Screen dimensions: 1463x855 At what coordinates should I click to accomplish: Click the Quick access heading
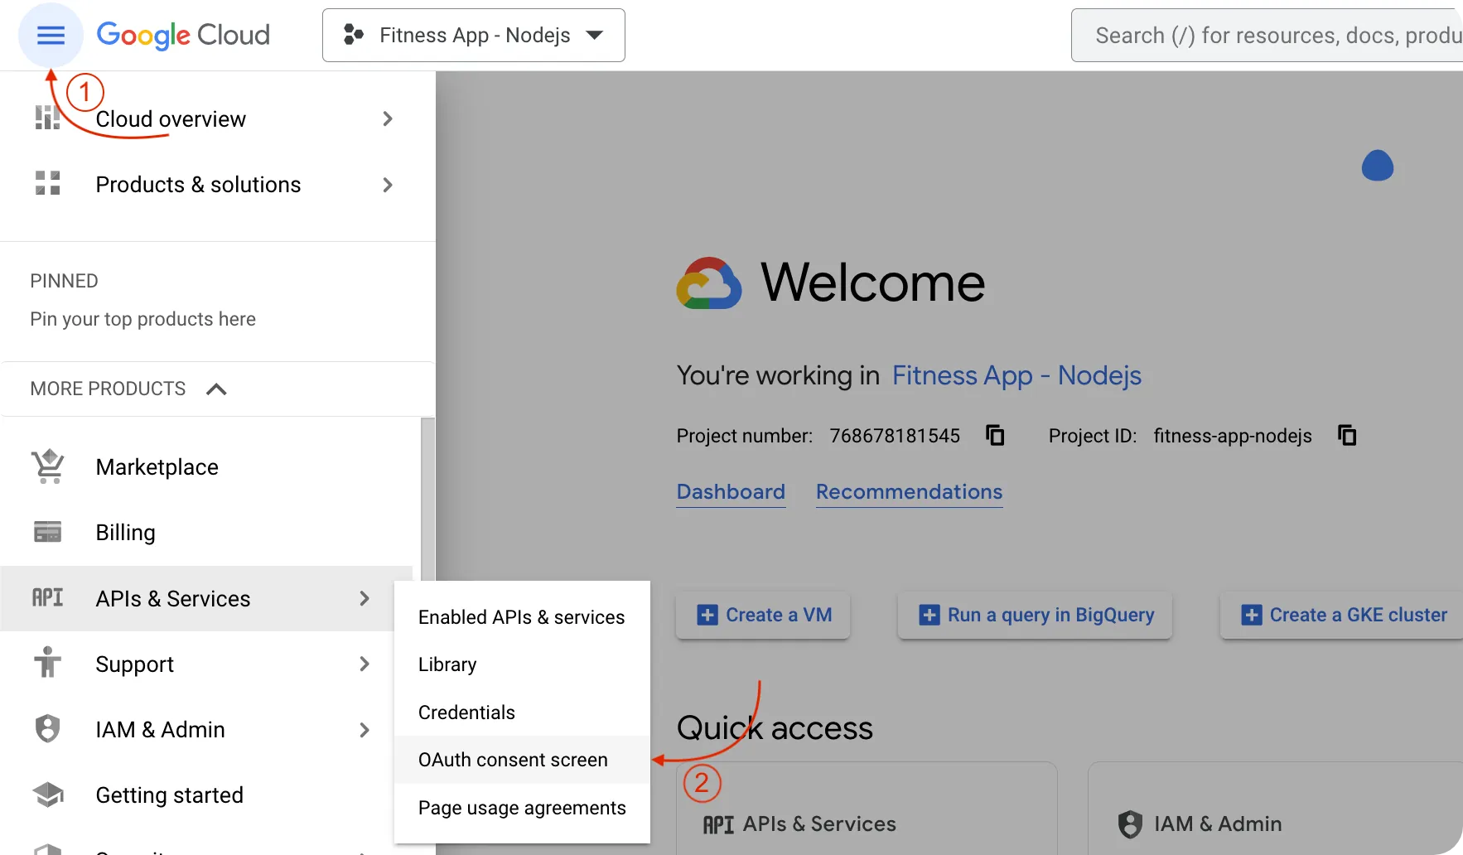pos(775,728)
